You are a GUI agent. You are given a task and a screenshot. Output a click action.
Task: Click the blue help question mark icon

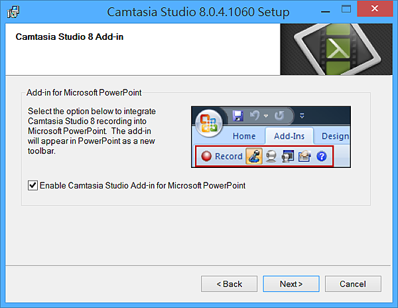pyautogui.click(x=322, y=156)
